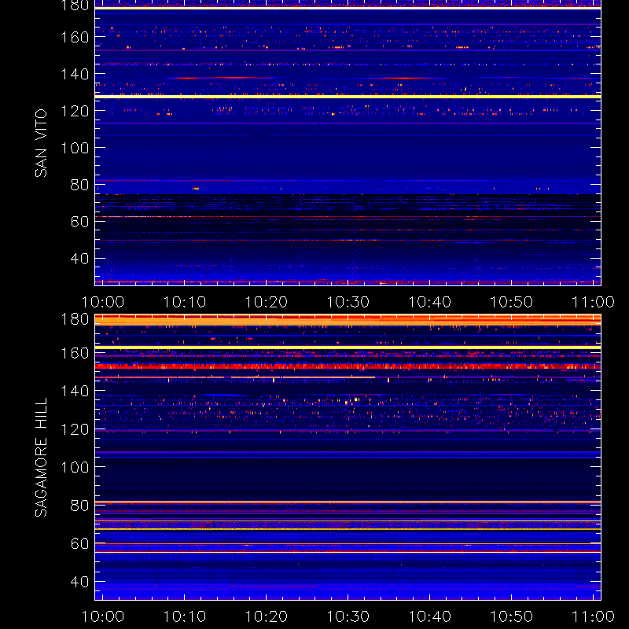Pick the 40 tick label on Sagamore Hill plot
The image size is (629, 629).
click(x=80, y=582)
